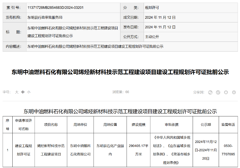Click the 申请事项许可名称 column header

pos(24,125)
